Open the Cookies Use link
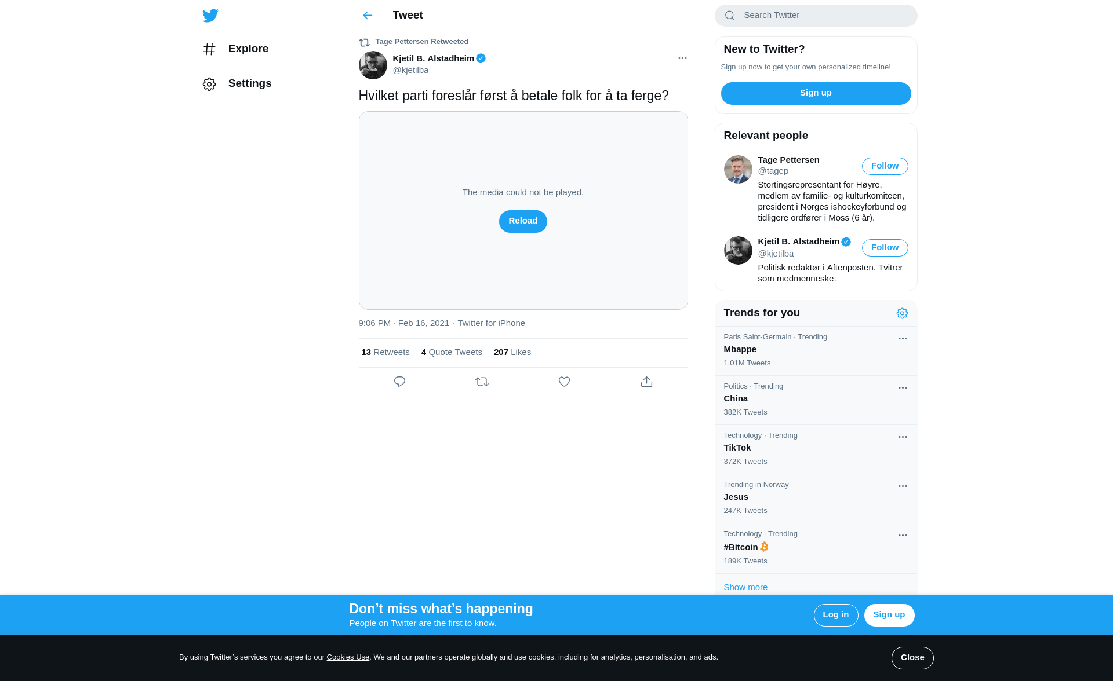1113x681 pixels. point(348,657)
